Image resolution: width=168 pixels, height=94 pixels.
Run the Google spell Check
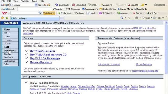(93, 5)
